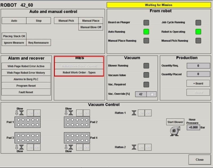Switch Flatten 1 ON
The image size is (213, 168).
click(141, 113)
